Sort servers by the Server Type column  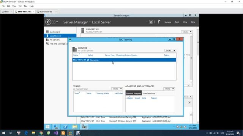click(110, 55)
